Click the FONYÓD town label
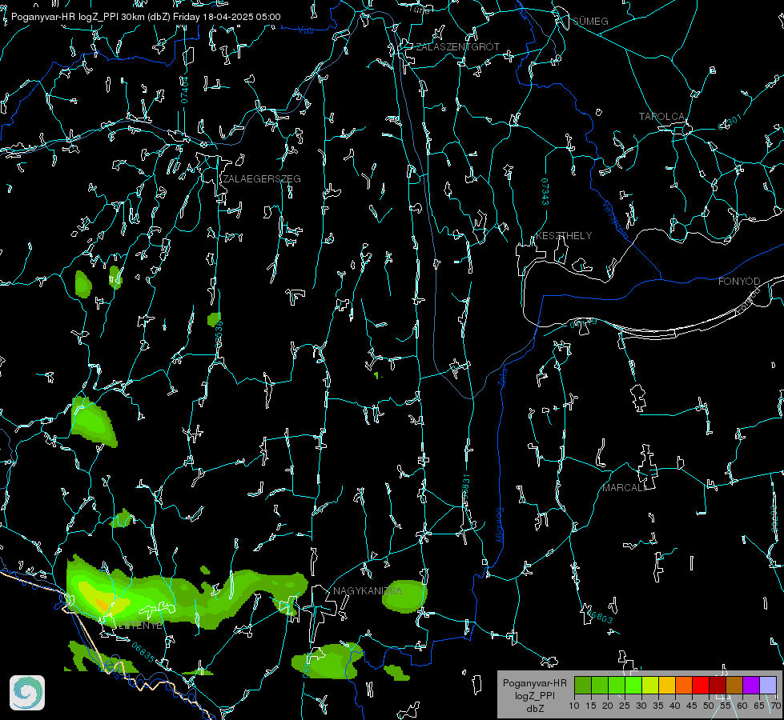The width and height of the screenshot is (784, 720). (x=739, y=282)
